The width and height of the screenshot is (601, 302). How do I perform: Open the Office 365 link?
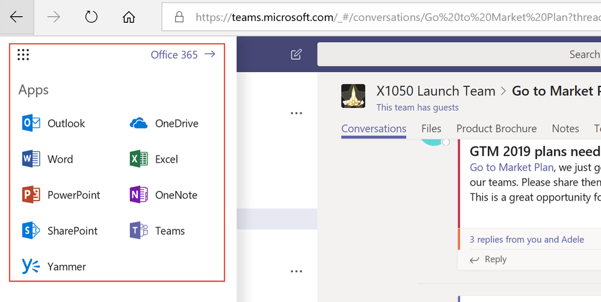point(183,55)
